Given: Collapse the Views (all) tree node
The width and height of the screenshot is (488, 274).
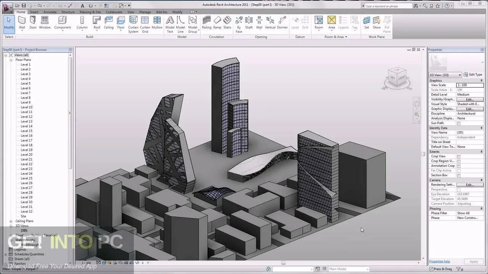Looking at the screenshot, I should (6, 55).
